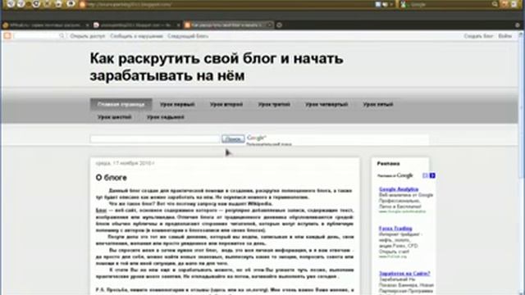Open the 'Forex Trading' ad link
This screenshot has width=525, height=295.
(395, 229)
